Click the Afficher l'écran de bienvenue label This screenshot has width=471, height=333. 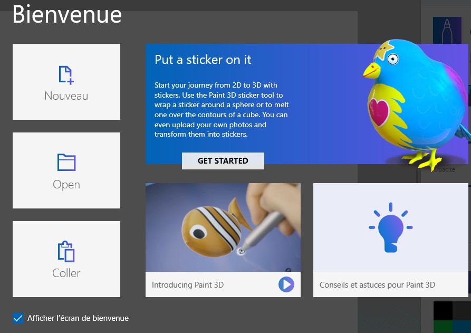point(78,318)
